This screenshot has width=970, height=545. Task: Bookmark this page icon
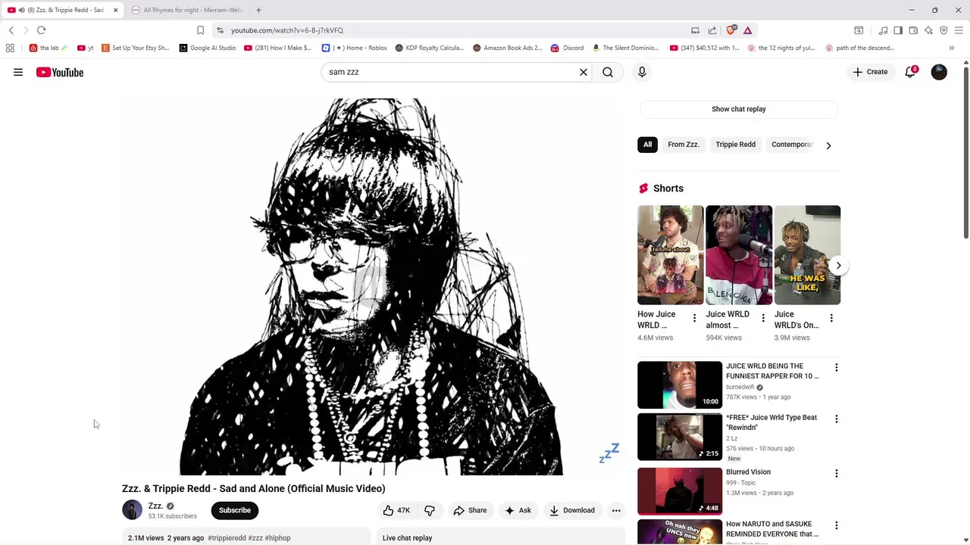[200, 30]
